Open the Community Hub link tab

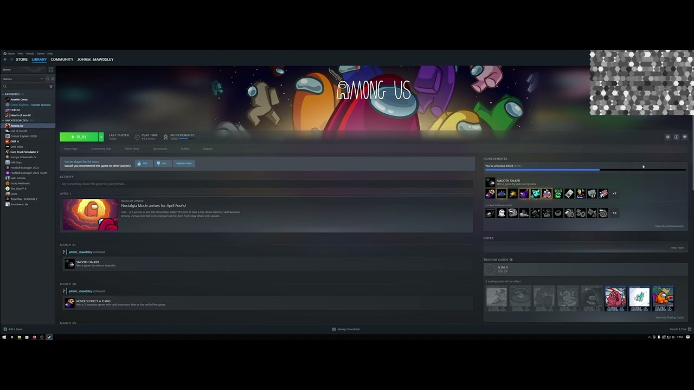pyautogui.click(x=101, y=149)
